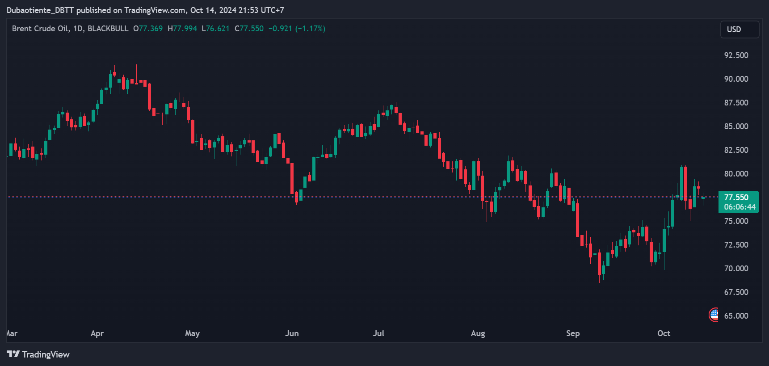Click the 70.000 price axis label
This screenshot has width=769, height=366.
(736, 269)
